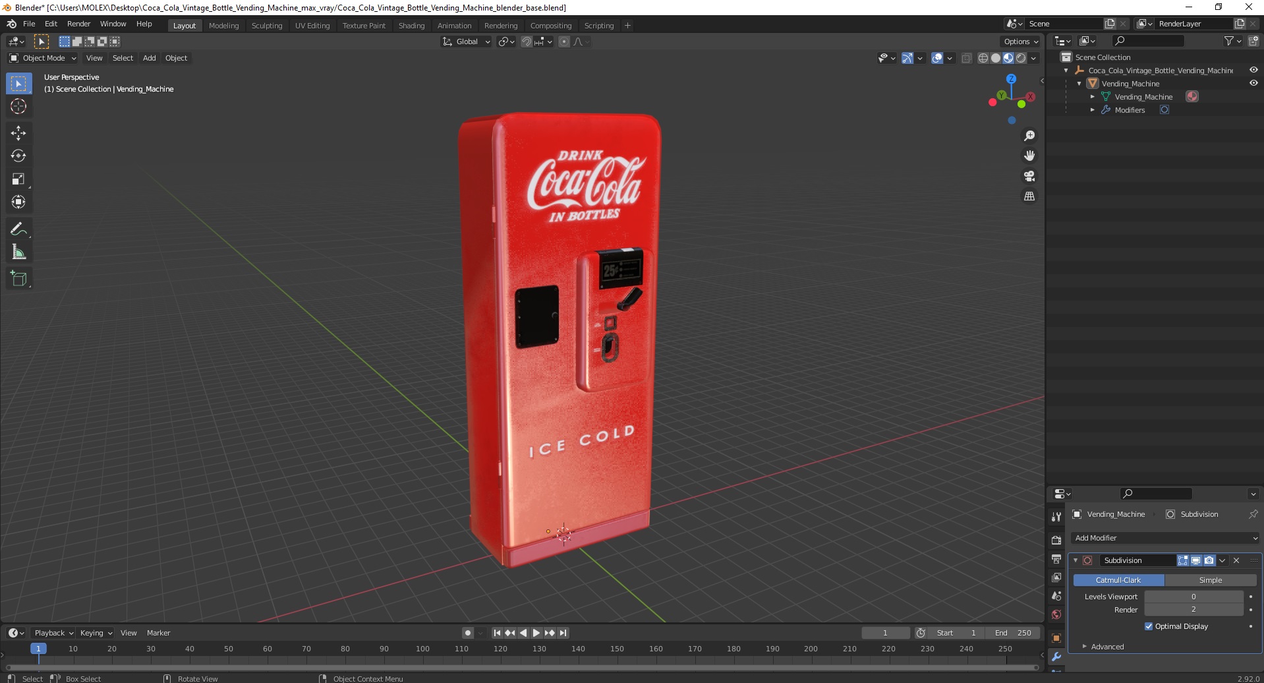Switch to the Shading workspace tab
This screenshot has height=683, width=1264.
(x=411, y=26)
